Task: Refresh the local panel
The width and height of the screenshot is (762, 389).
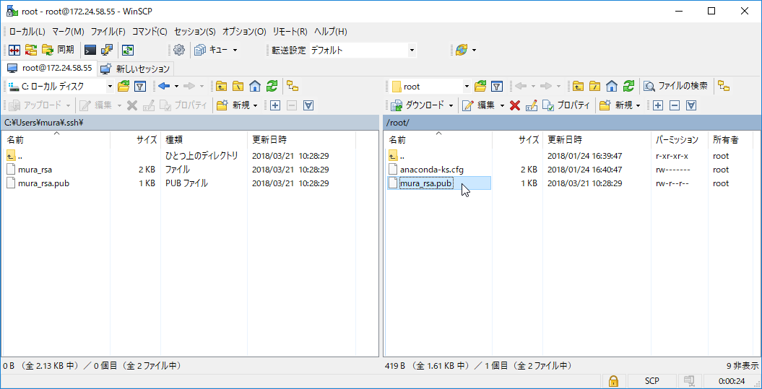Action: point(272,87)
